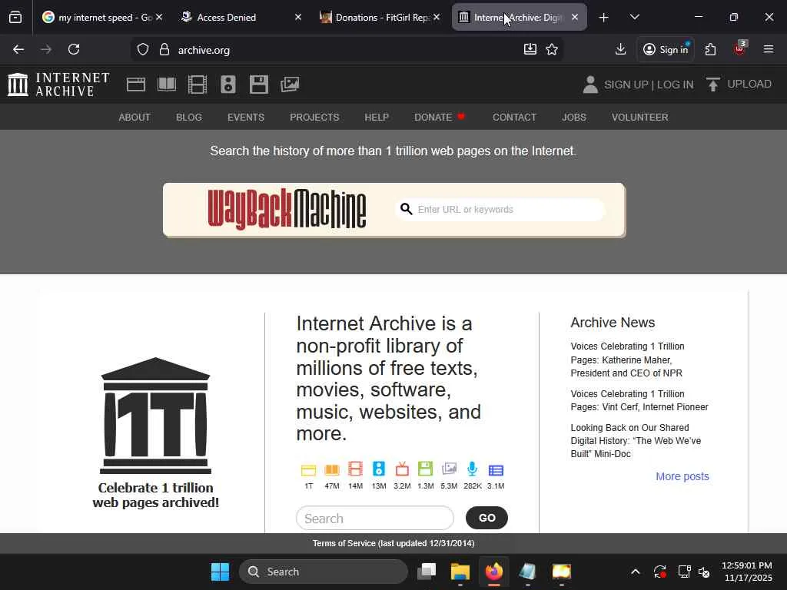Open the 13M audio collection icon
The width and height of the screenshot is (787, 590).
point(379,469)
